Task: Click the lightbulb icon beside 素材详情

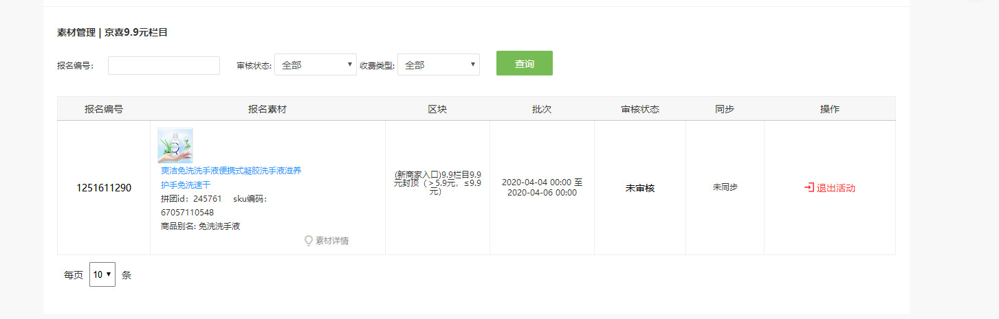Action: tap(309, 241)
